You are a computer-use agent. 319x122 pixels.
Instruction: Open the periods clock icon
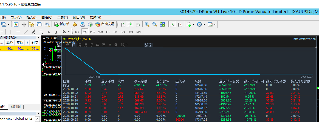[199, 24]
